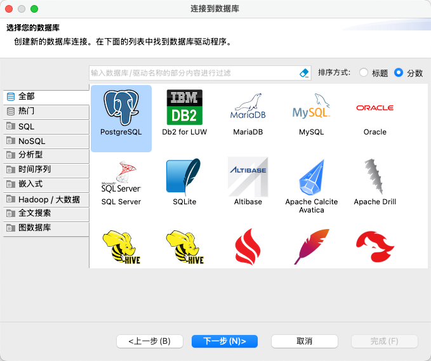Pick the Altibase driver
The width and height of the screenshot is (431, 361).
[x=248, y=181]
